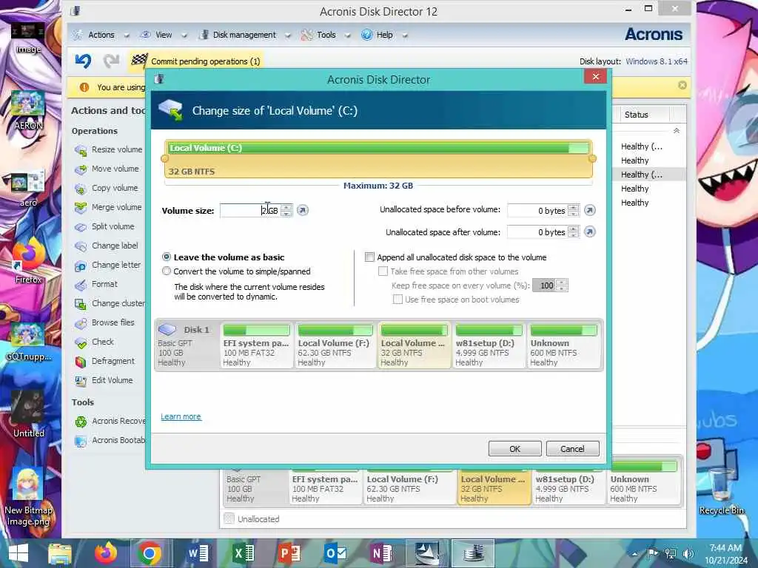The image size is (758, 568).
Task: Open Acronis Bootable Media Builder tool
Action: click(110, 441)
